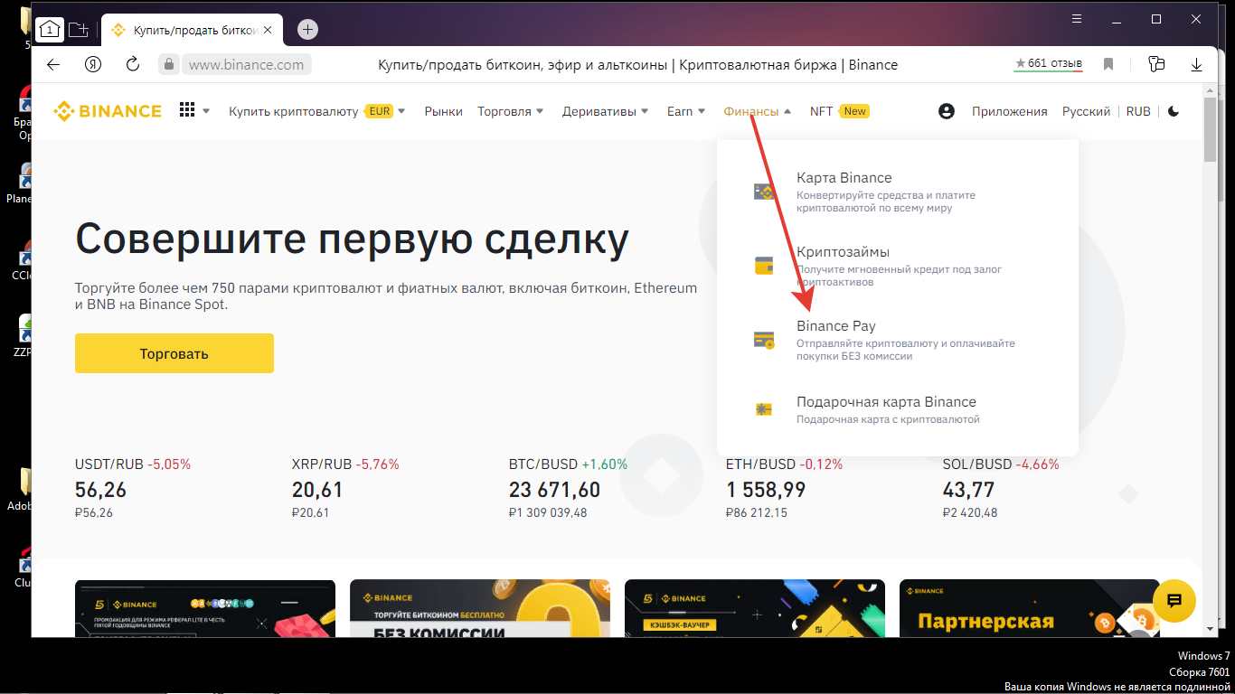Image resolution: width=1235 pixels, height=694 pixels.
Task: Open the RUB currency selector
Action: (x=1138, y=111)
